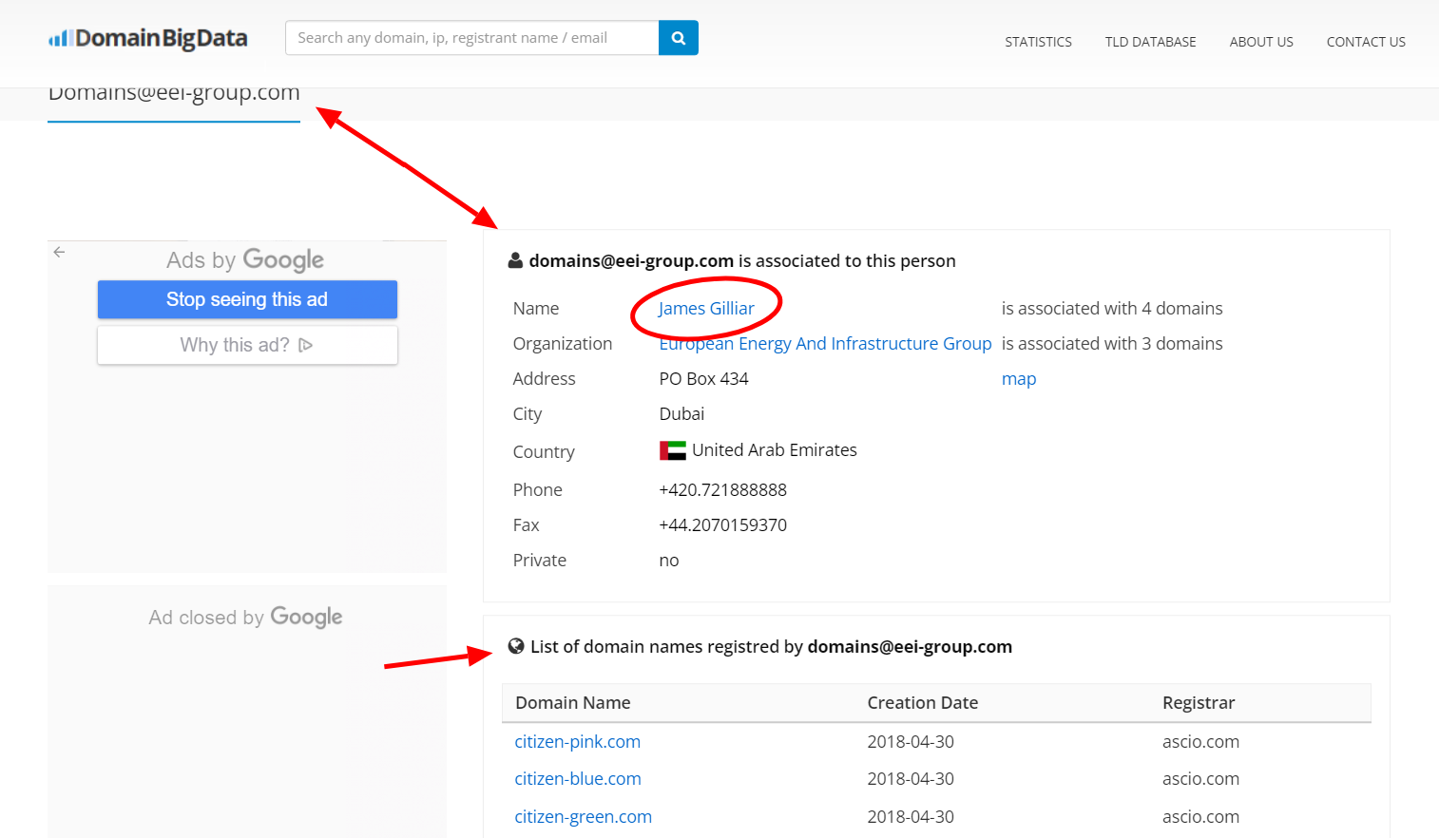Click the blue search magnifier button
Screen dimensions: 1439x838
point(679,38)
